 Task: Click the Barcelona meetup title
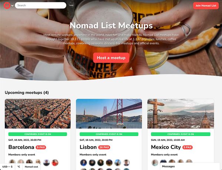pos(21,147)
